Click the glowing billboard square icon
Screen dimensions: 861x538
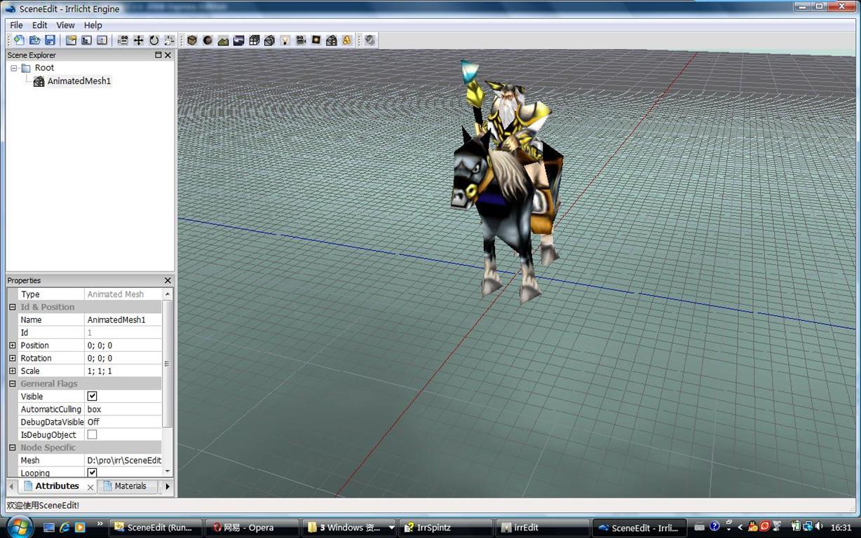click(x=316, y=41)
